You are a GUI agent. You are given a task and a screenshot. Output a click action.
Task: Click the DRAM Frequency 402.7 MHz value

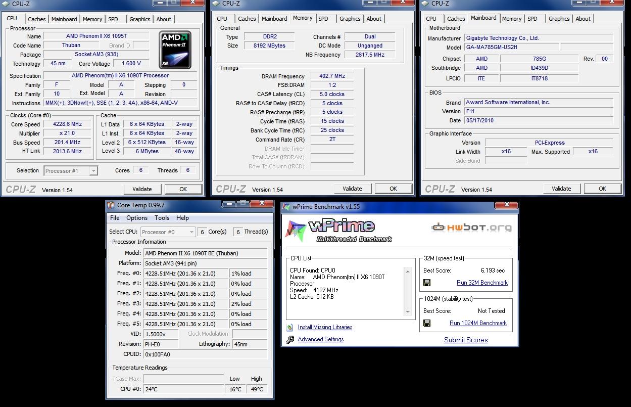(x=332, y=76)
